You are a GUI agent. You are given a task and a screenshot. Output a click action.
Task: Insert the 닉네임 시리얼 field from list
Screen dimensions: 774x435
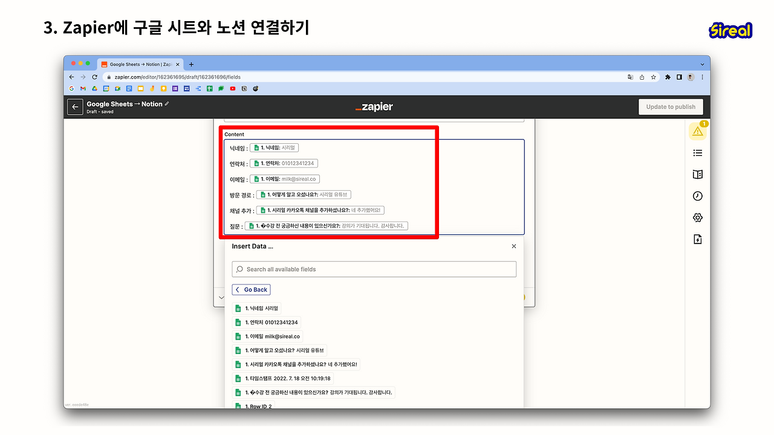[256, 308]
